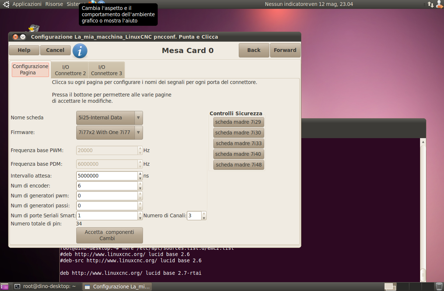This screenshot has width=444, height=291.
Task: Increase the Num di generatori pwm value
Action: pos(140,194)
